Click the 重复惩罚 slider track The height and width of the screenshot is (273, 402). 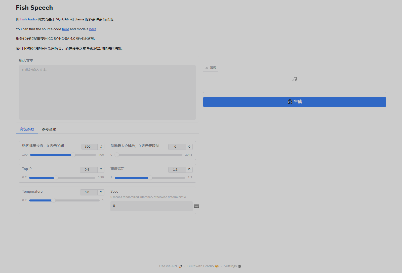click(150, 178)
